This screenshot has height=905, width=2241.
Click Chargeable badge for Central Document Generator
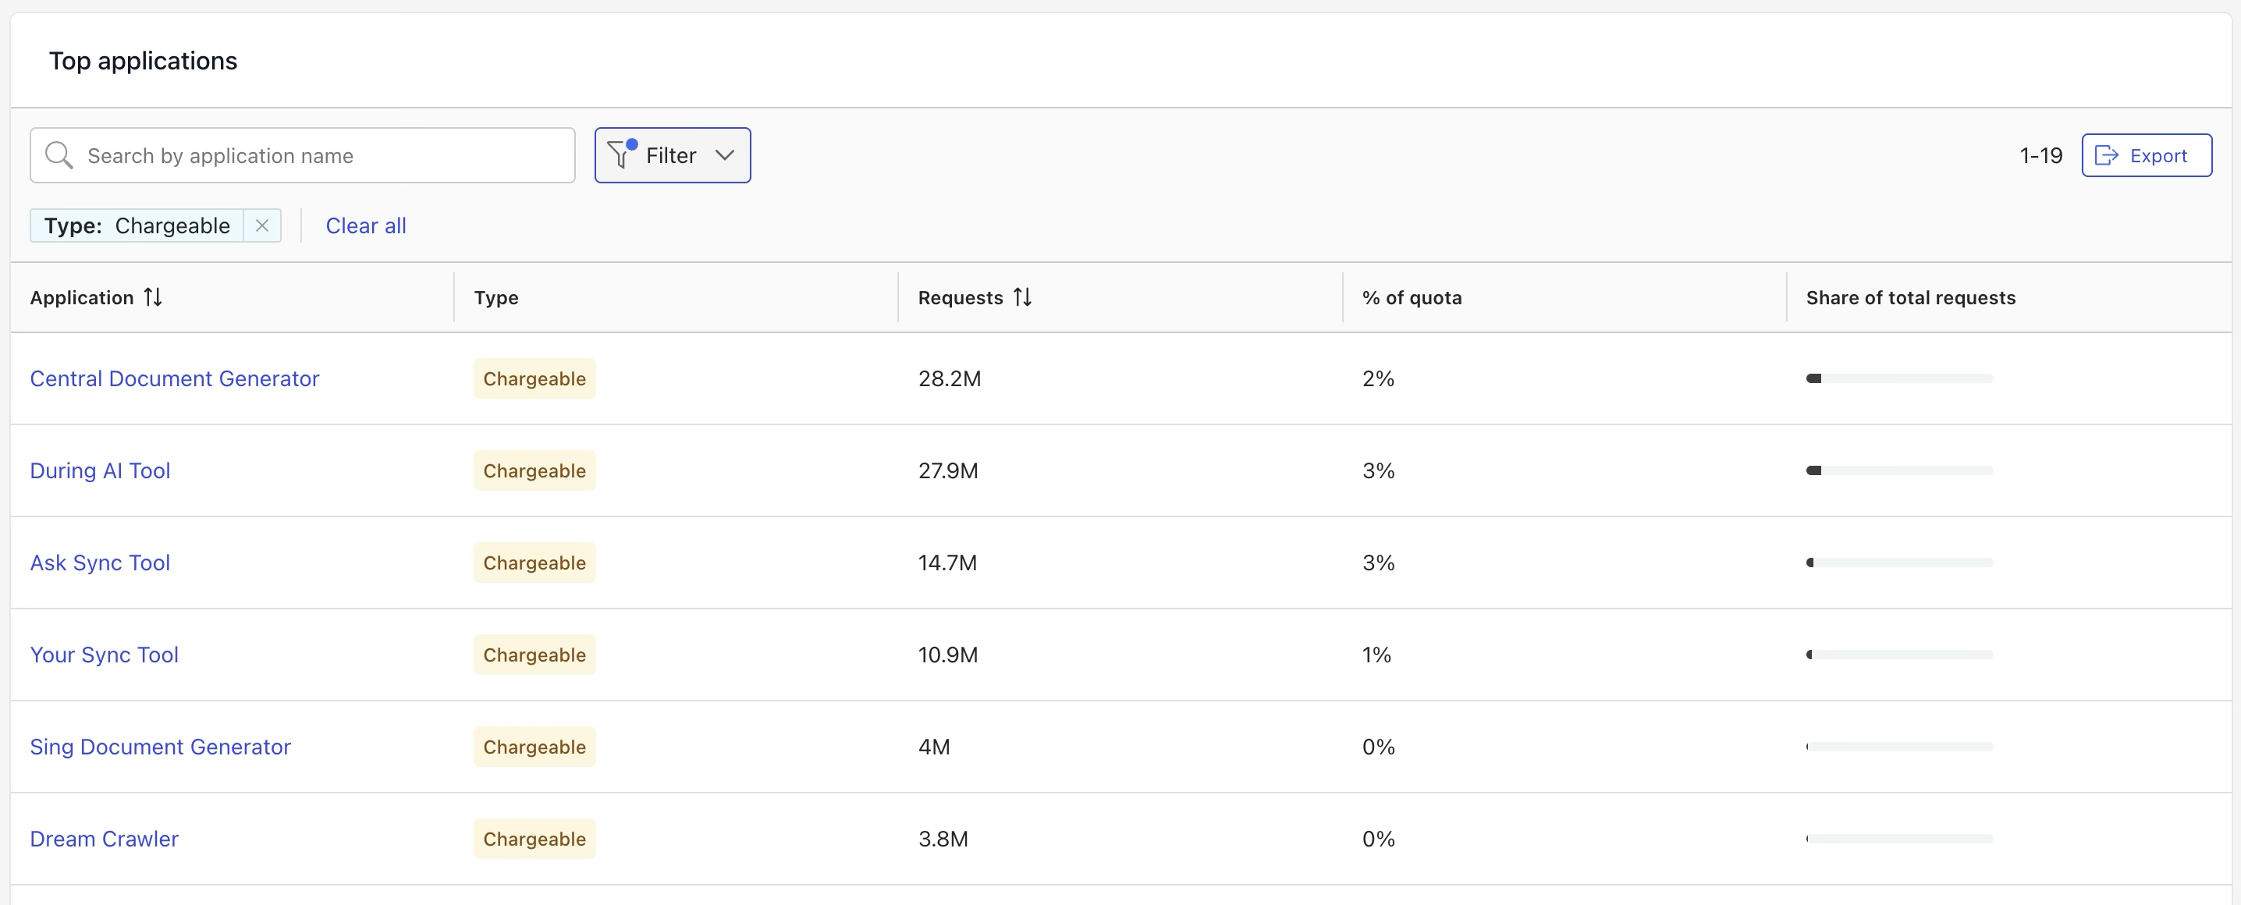coord(535,378)
